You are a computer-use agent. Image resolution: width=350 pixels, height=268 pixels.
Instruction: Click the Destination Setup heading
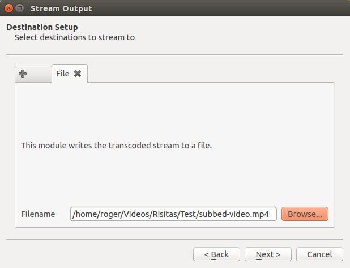click(42, 27)
